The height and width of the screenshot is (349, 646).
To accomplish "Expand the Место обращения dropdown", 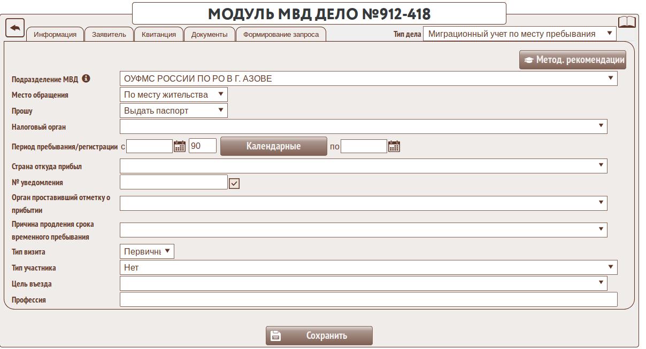I will pos(173,95).
